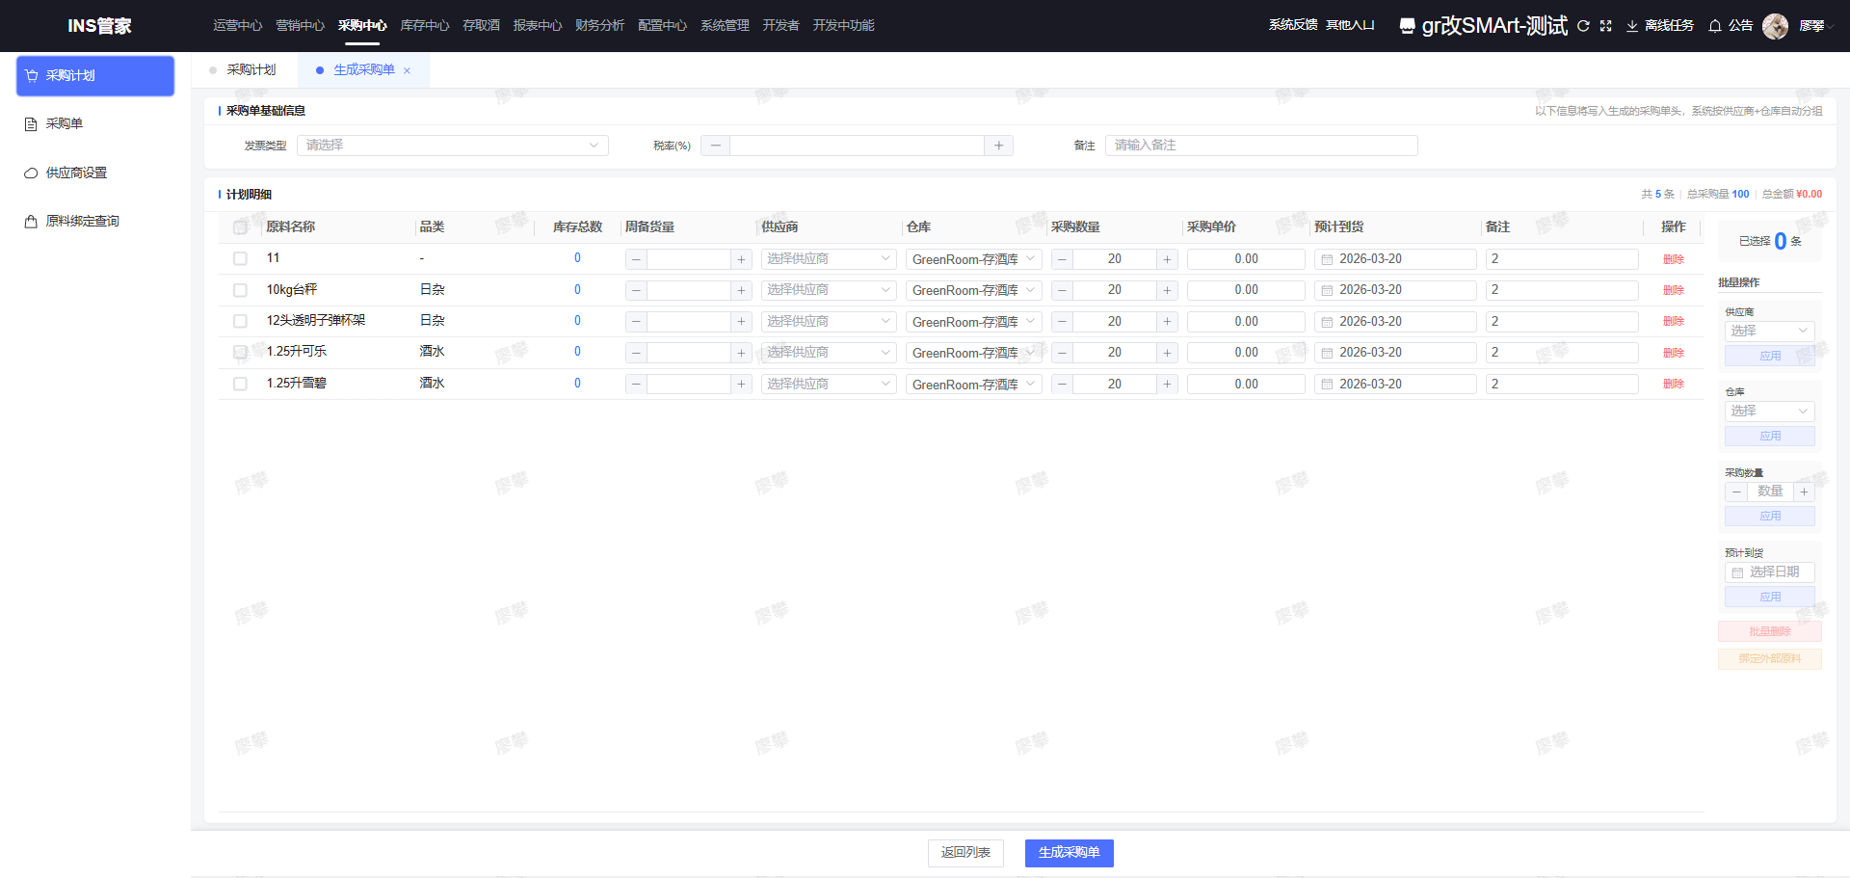Open 库存中心 in top menu
This screenshot has width=1850, height=878.
click(424, 25)
